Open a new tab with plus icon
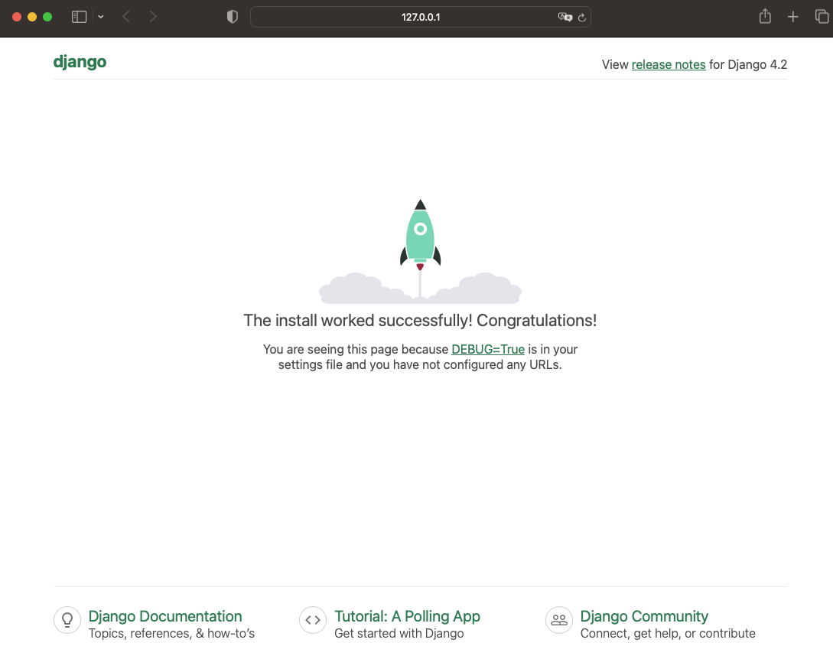The width and height of the screenshot is (833, 656). coord(792,17)
